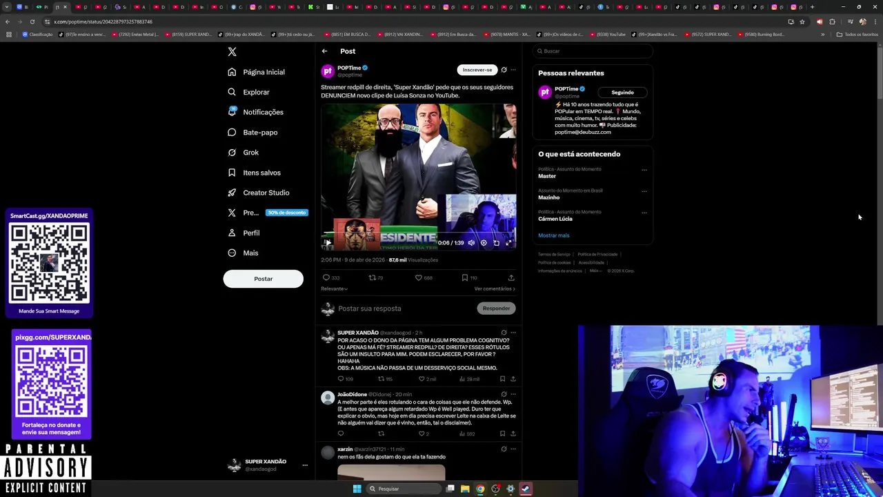
Task: Open options for Master trending topic
Action: click(x=644, y=170)
